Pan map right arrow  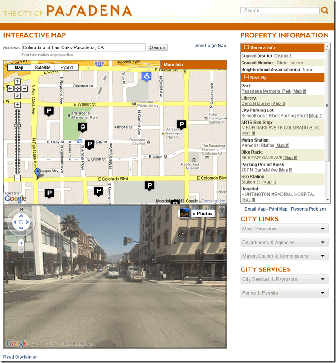point(24,88)
